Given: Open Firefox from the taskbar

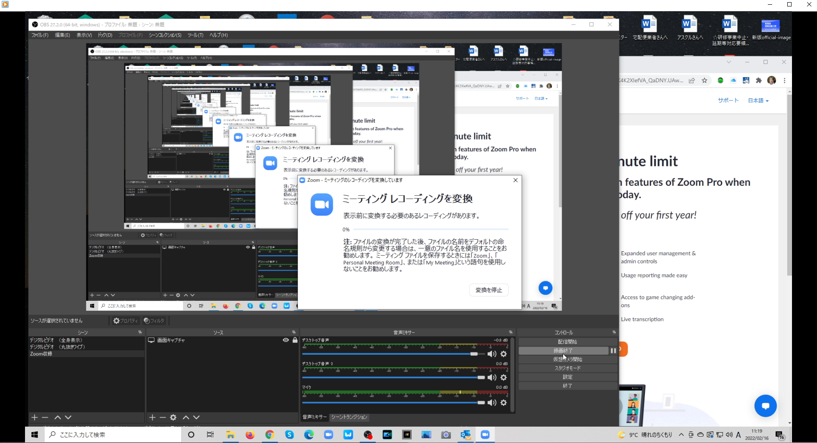Looking at the screenshot, I should pos(250,435).
